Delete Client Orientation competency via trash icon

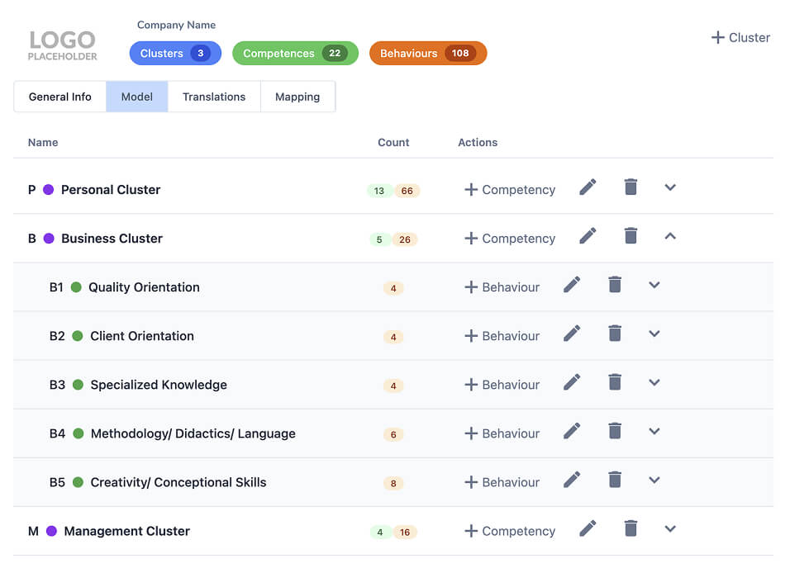(x=615, y=334)
